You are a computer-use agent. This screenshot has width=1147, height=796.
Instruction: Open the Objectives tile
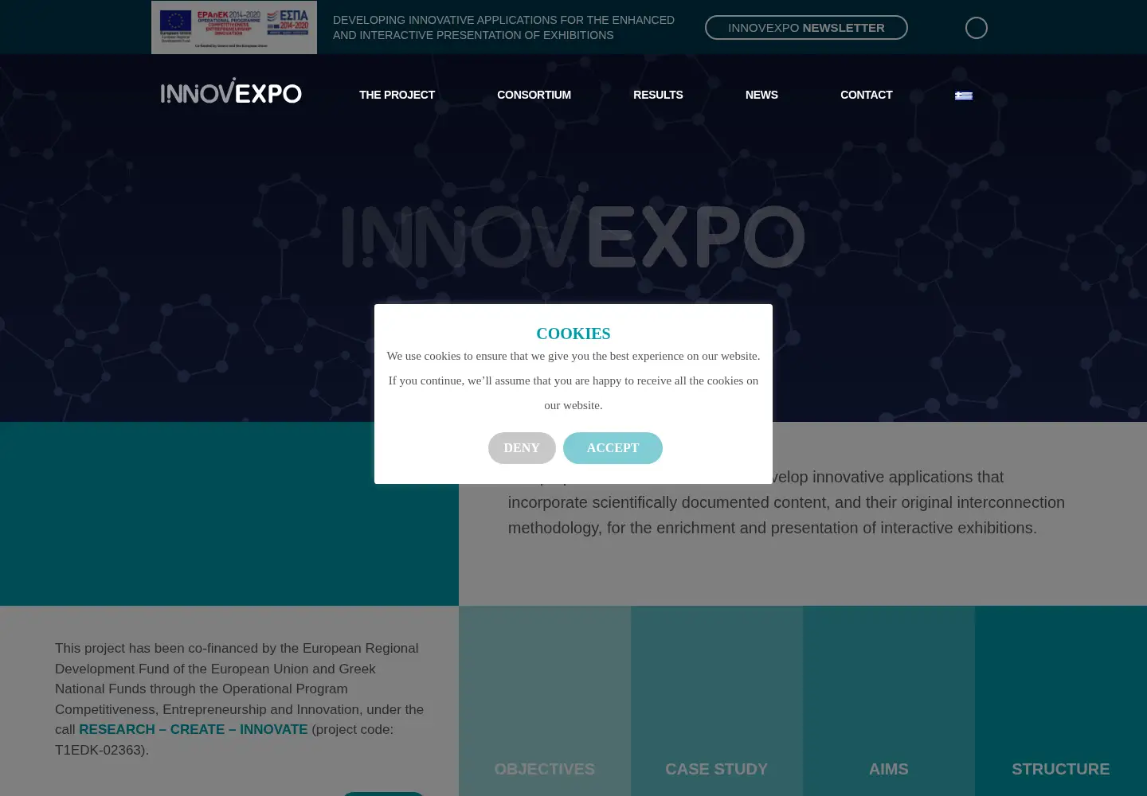click(x=545, y=701)
